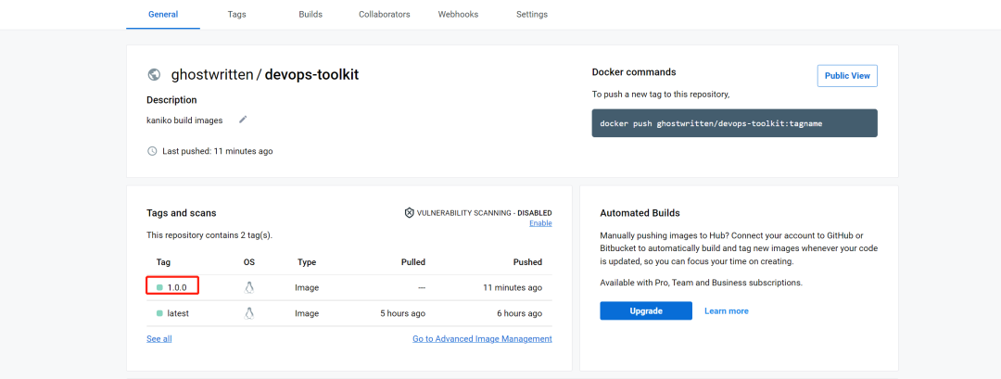Click the clock icon beside Last pushed

point(152,151)
